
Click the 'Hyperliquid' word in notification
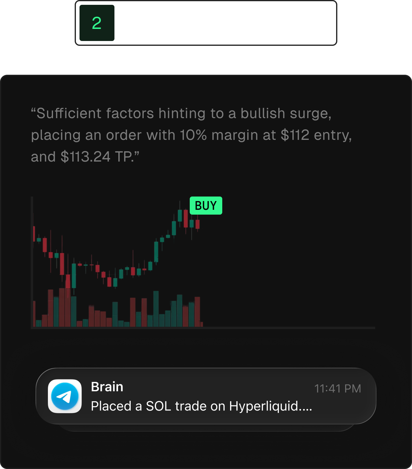[264, 406]
